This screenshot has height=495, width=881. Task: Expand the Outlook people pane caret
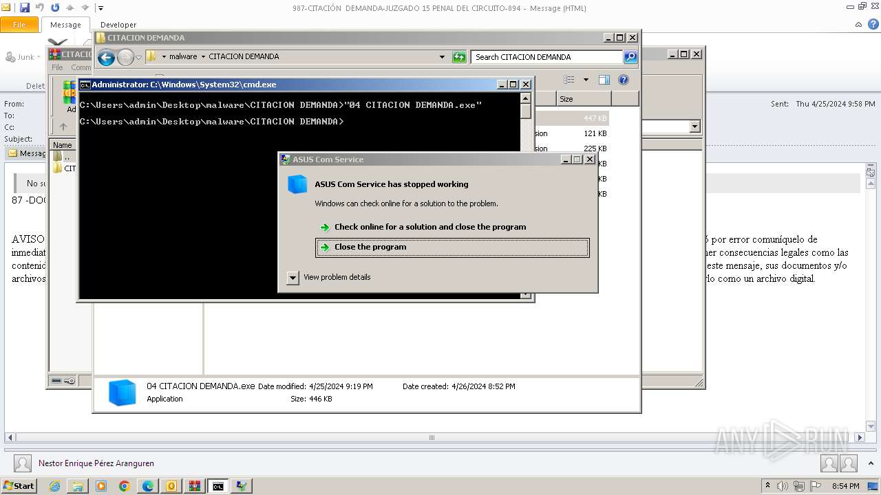tap(871, 463)
